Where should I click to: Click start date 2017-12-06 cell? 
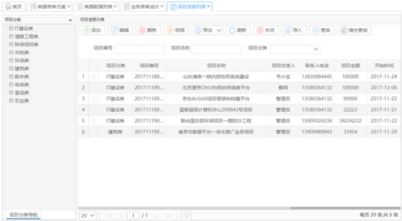tap(384, 88)
